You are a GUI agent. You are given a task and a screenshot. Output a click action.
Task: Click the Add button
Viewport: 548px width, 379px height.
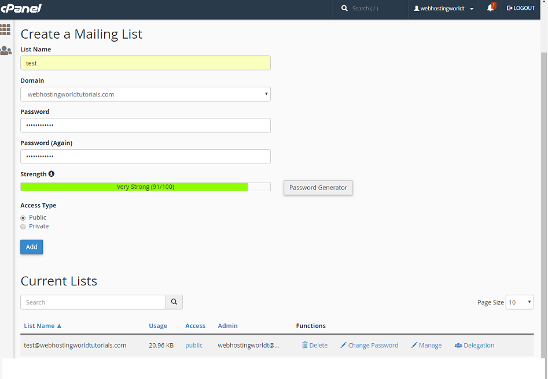(31, 247)
